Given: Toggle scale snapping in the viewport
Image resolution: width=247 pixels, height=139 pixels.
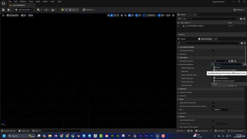Looking at the screenshot, I should tap(159, 15).
